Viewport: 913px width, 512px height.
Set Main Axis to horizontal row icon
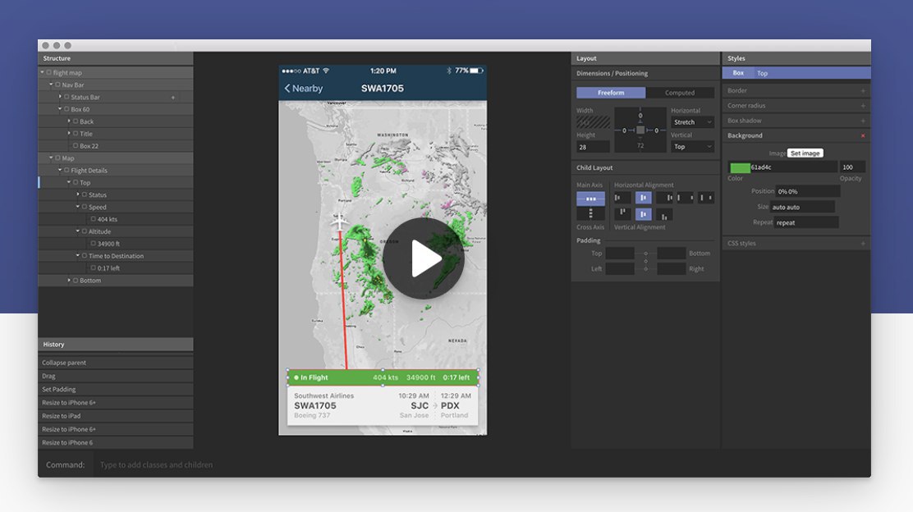pos(590,199)
